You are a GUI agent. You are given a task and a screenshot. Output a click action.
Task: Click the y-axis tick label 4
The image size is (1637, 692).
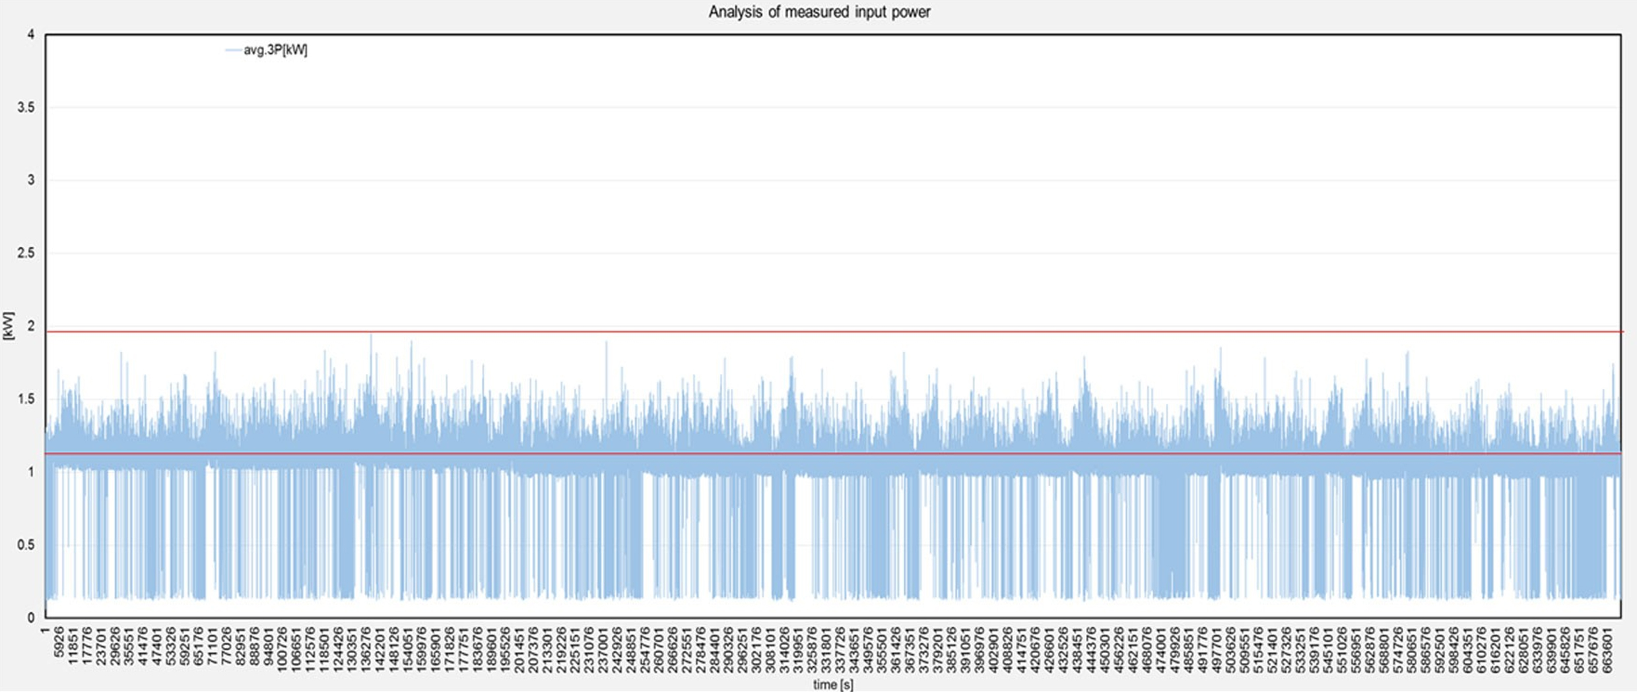click(30, 34)
